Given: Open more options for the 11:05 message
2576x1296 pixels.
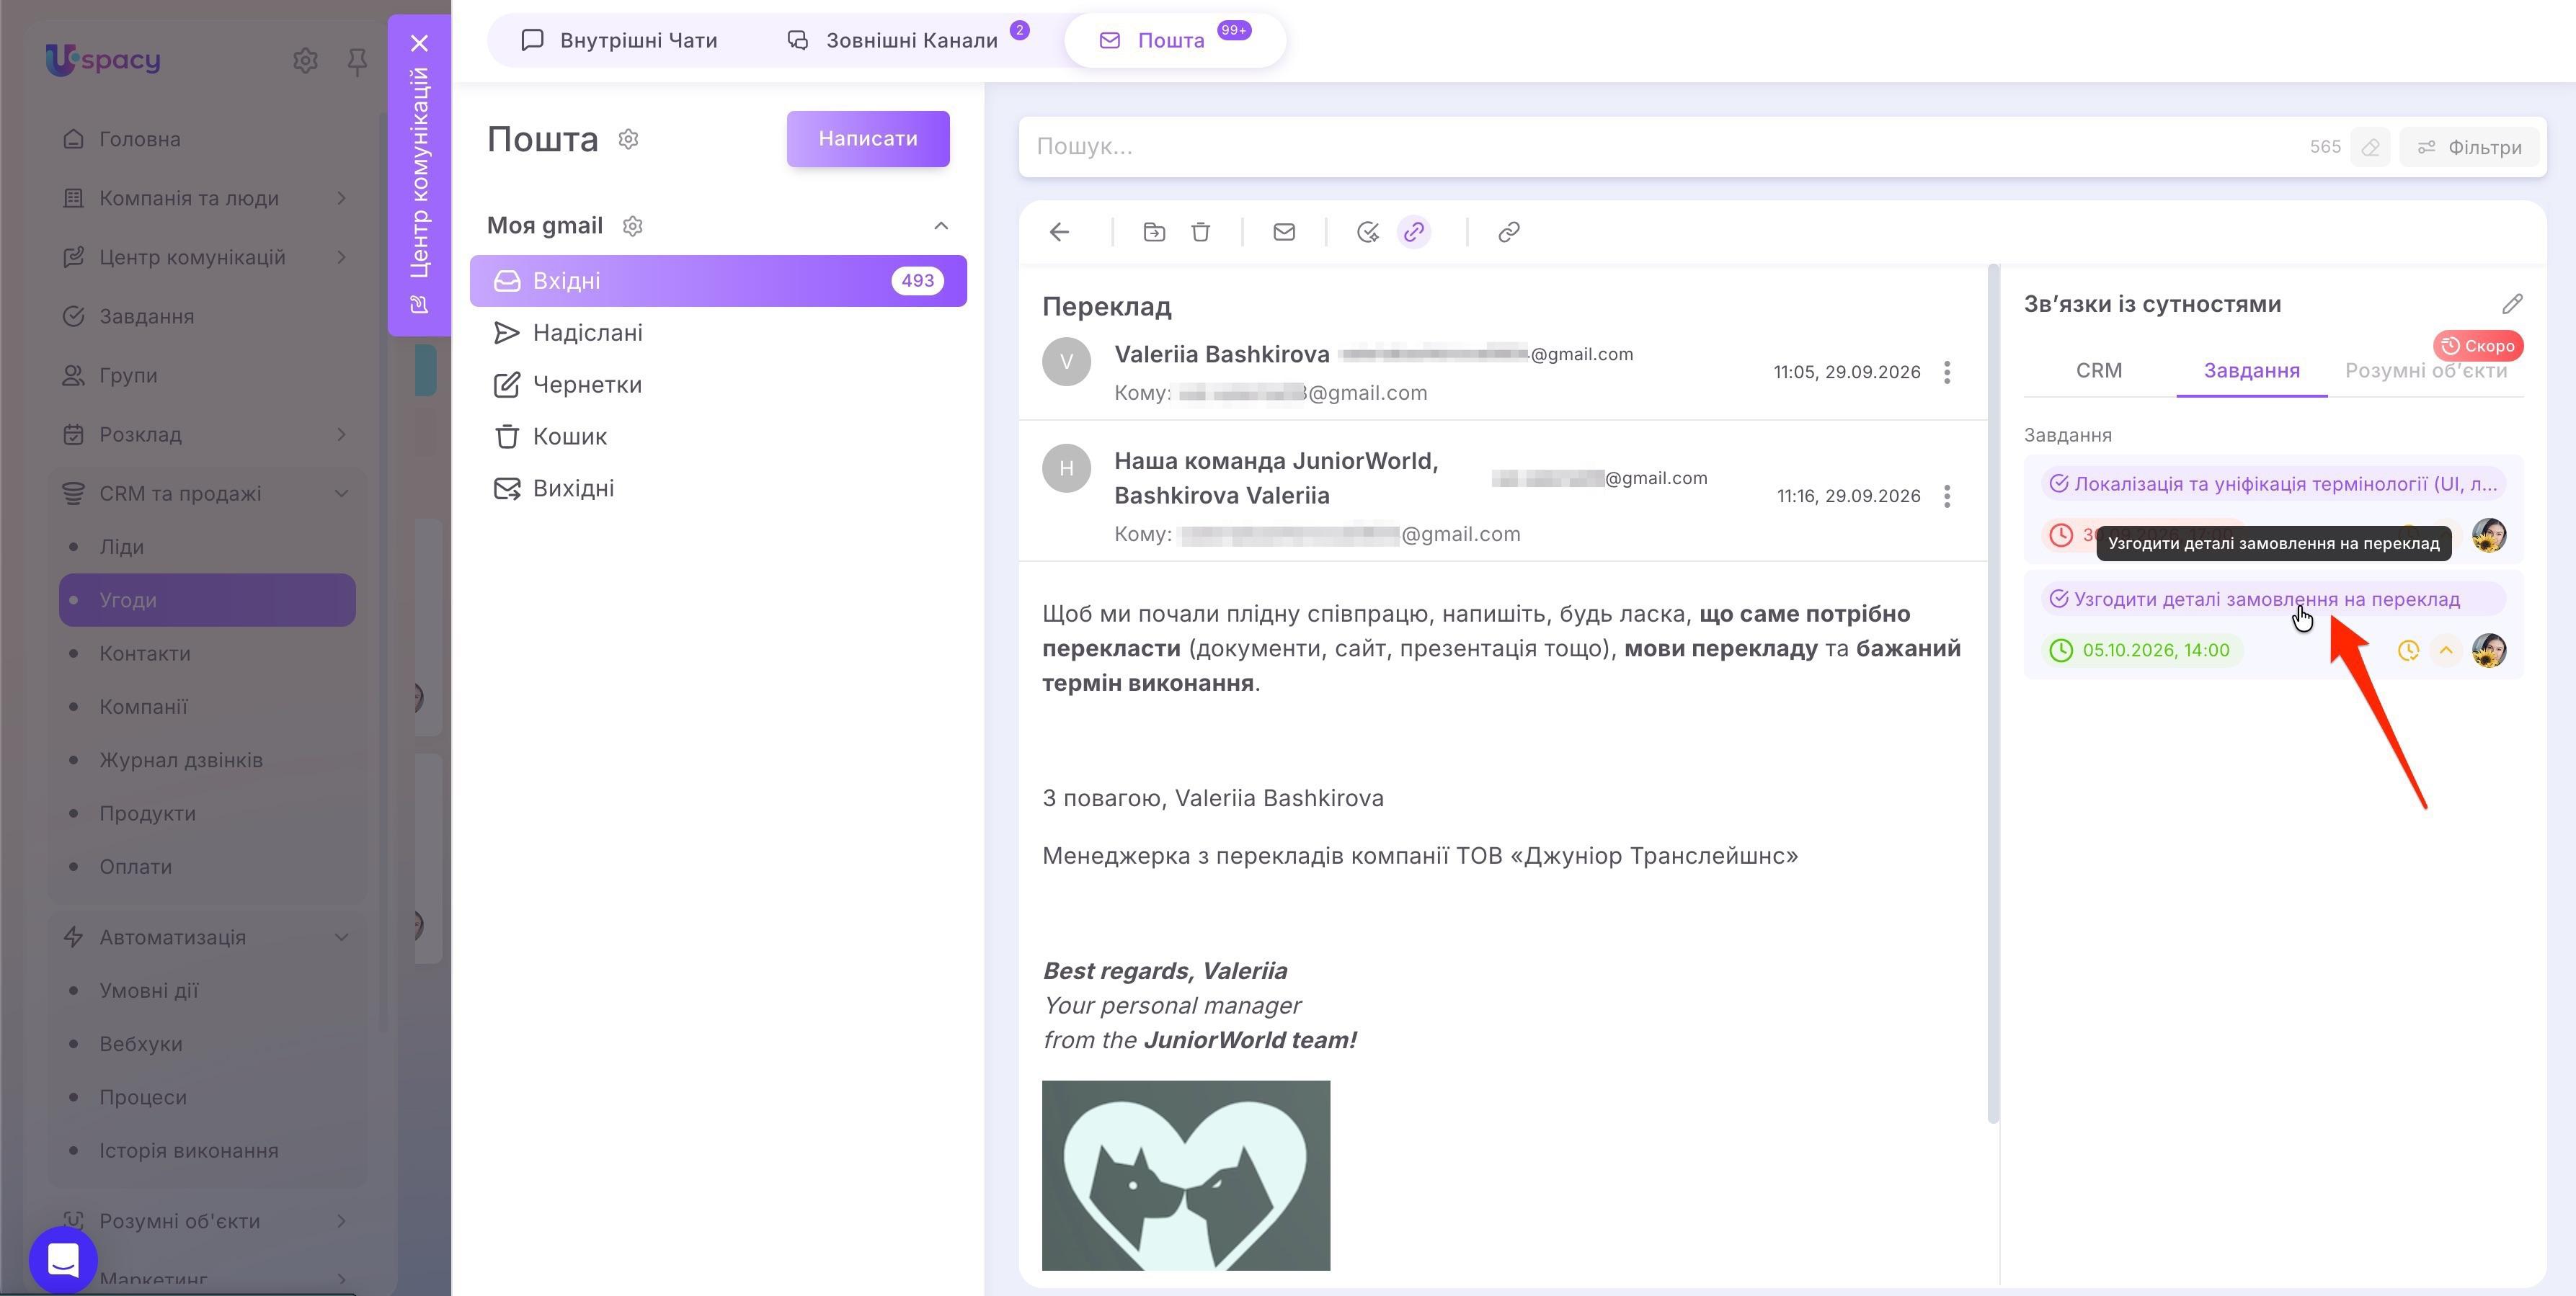Looking at the screenshot, I should [x=1947, y=372].
